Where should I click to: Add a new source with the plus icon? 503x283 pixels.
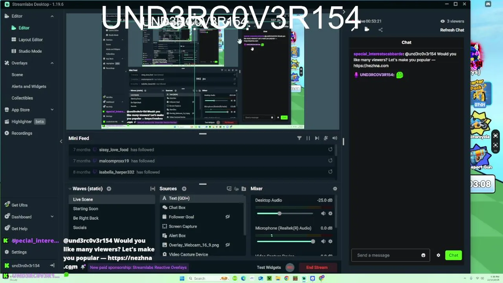[184, 189]
